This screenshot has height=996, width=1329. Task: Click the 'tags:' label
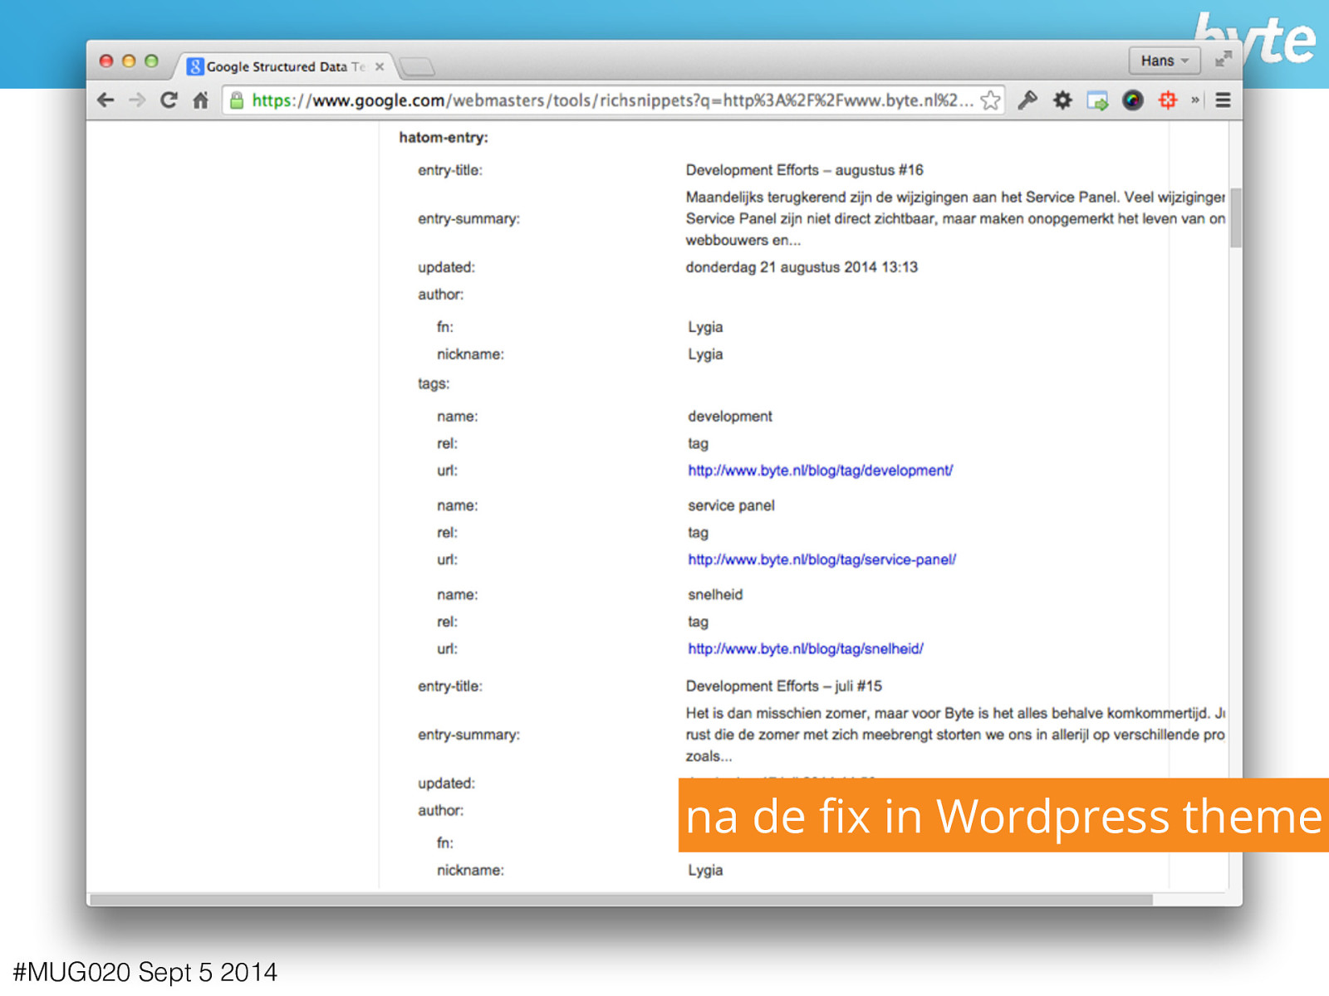point(434,384)
